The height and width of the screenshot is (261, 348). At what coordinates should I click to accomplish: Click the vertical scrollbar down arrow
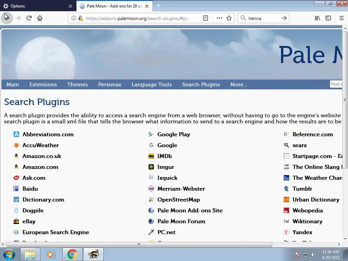(x=345, y=239)
